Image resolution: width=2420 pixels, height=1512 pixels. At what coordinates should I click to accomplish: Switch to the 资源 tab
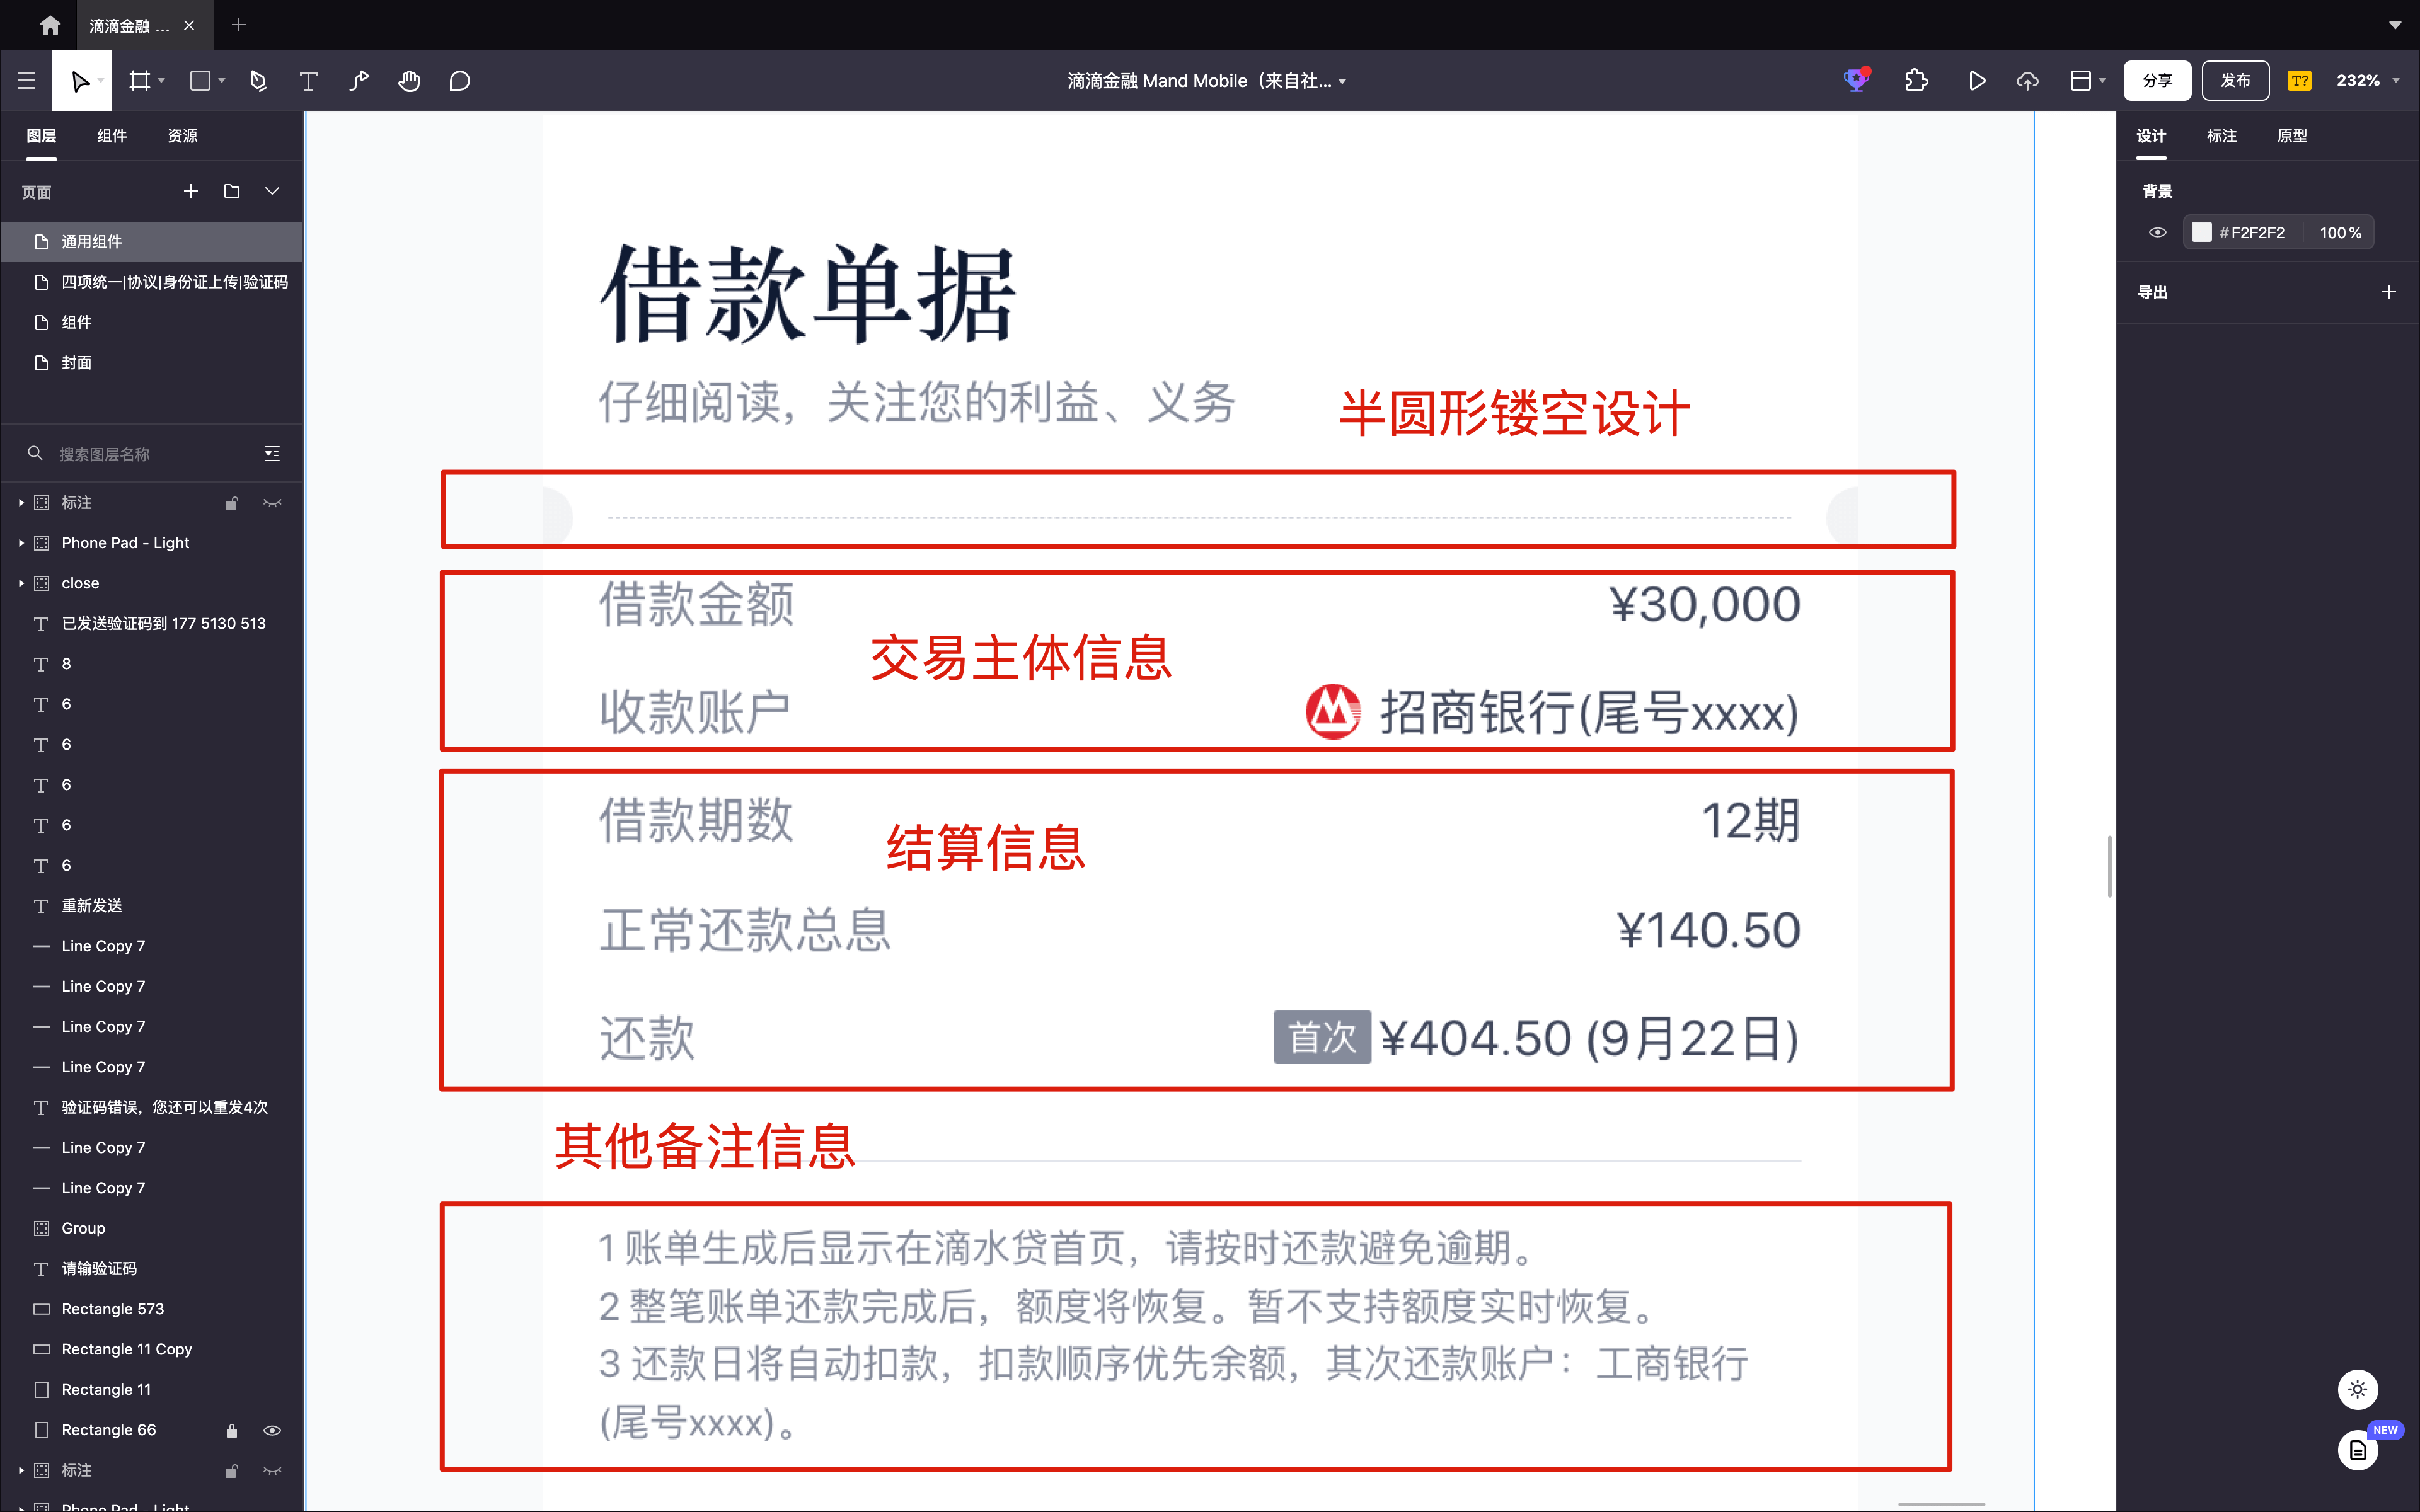[182, 136]
